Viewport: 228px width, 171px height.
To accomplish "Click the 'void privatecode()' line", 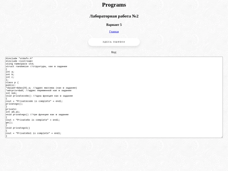I will click(39, 96).
